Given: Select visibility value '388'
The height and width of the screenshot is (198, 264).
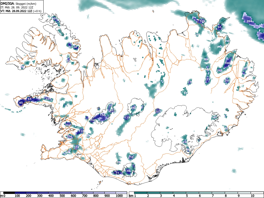Looking at the screenshot, I should [206, 59].
